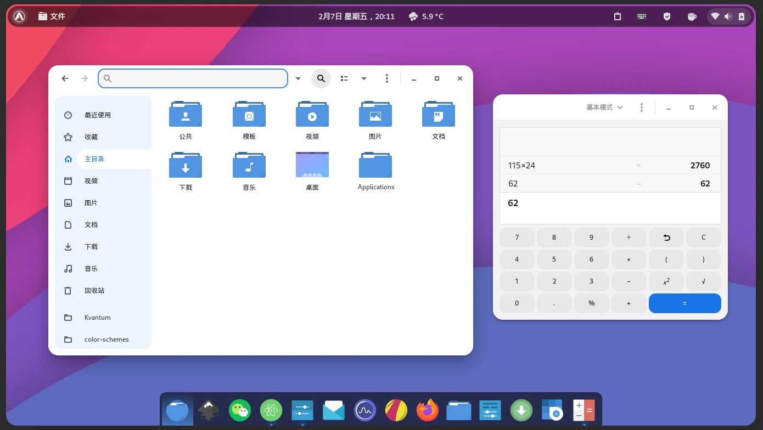This screenshot has width=763, height=430.
Task: Click the C clear button
Action: tap(704, 237)
